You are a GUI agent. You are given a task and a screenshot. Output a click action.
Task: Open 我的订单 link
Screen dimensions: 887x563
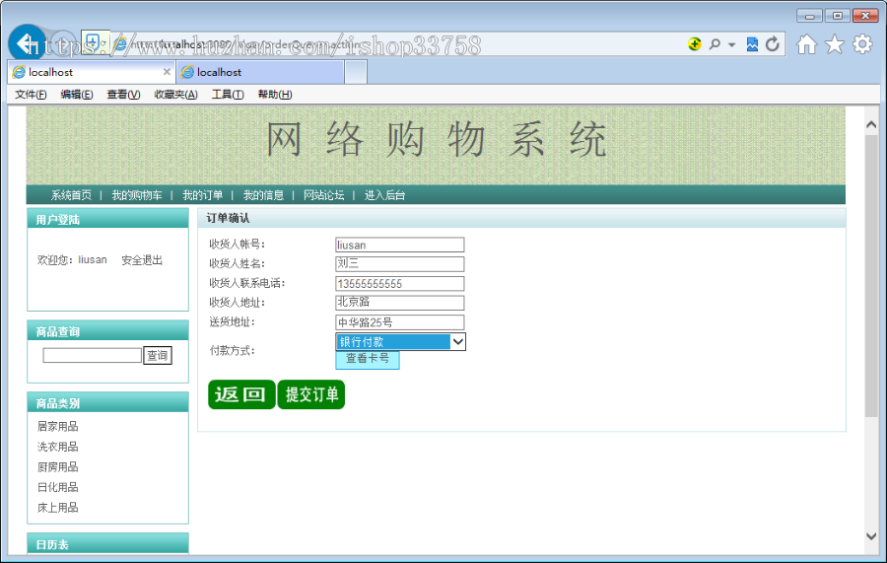tap(202, 195)
